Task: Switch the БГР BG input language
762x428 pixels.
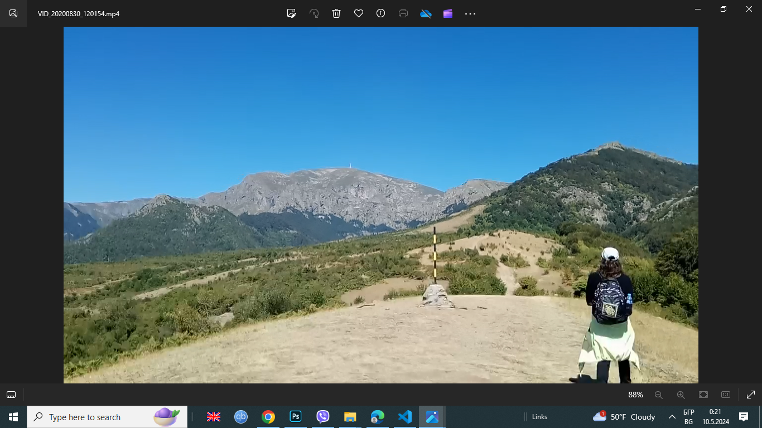Action: click(x=688, y=417)
